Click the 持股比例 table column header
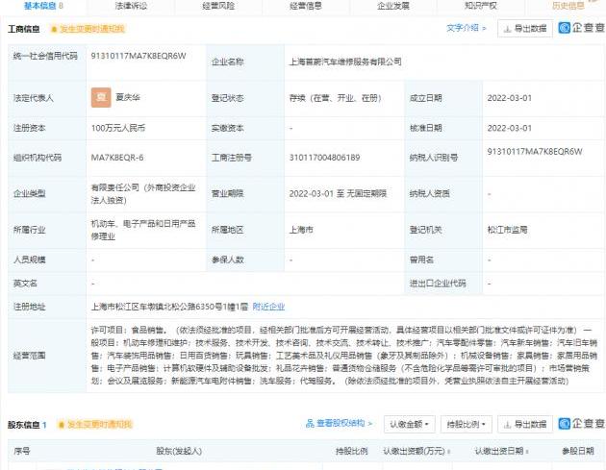The height and width of the screenshot is (470, 606). coord(352,451)
